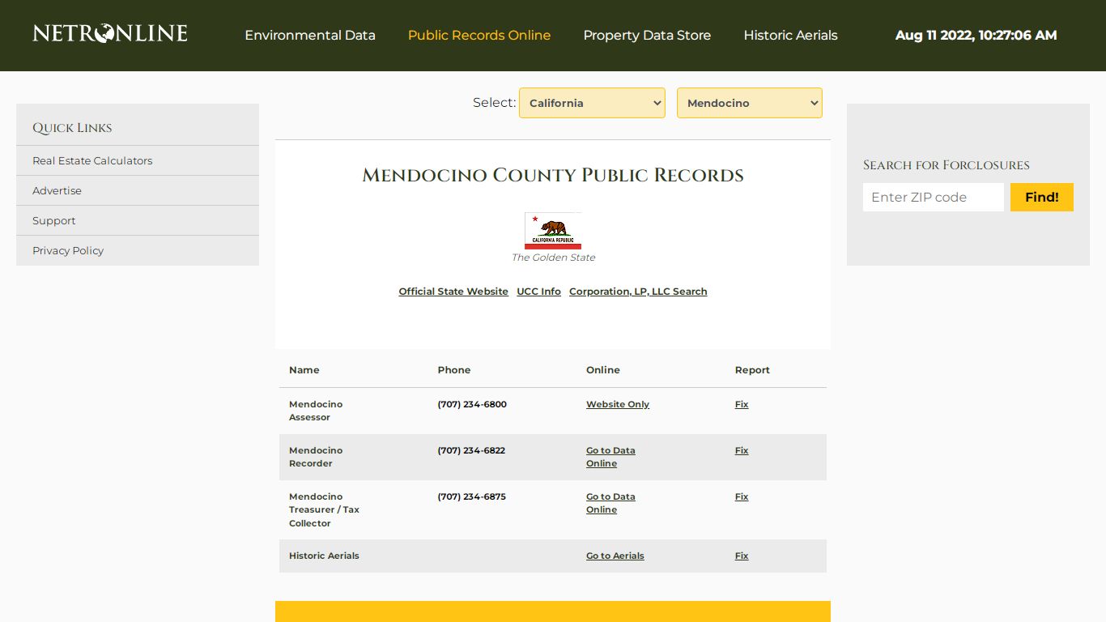1106x622 pixels.
Task: Open Public Records Online menu item
Action: tap(479, 36)
